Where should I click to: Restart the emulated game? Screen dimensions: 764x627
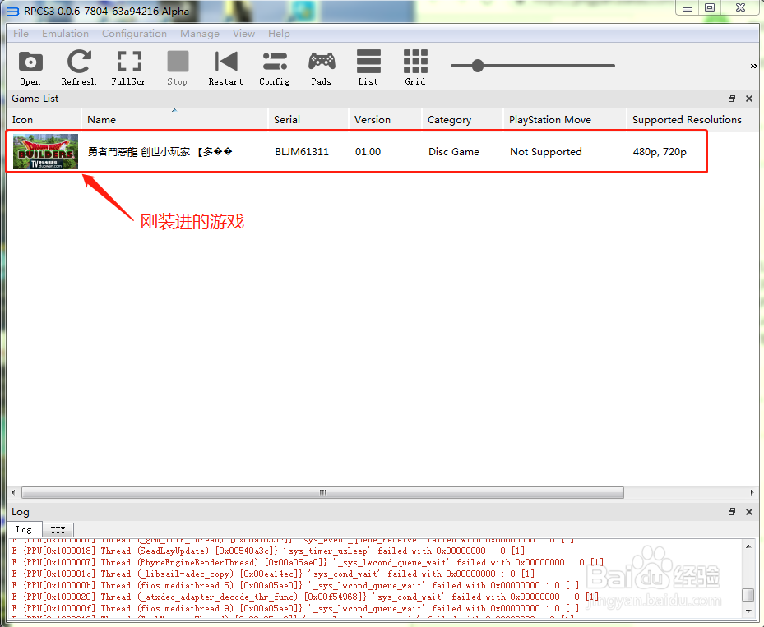[225, 67]
